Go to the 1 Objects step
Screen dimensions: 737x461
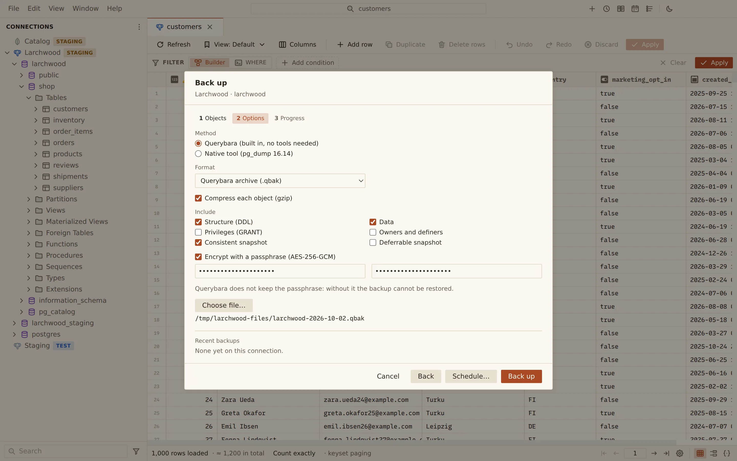pos(213,118)
